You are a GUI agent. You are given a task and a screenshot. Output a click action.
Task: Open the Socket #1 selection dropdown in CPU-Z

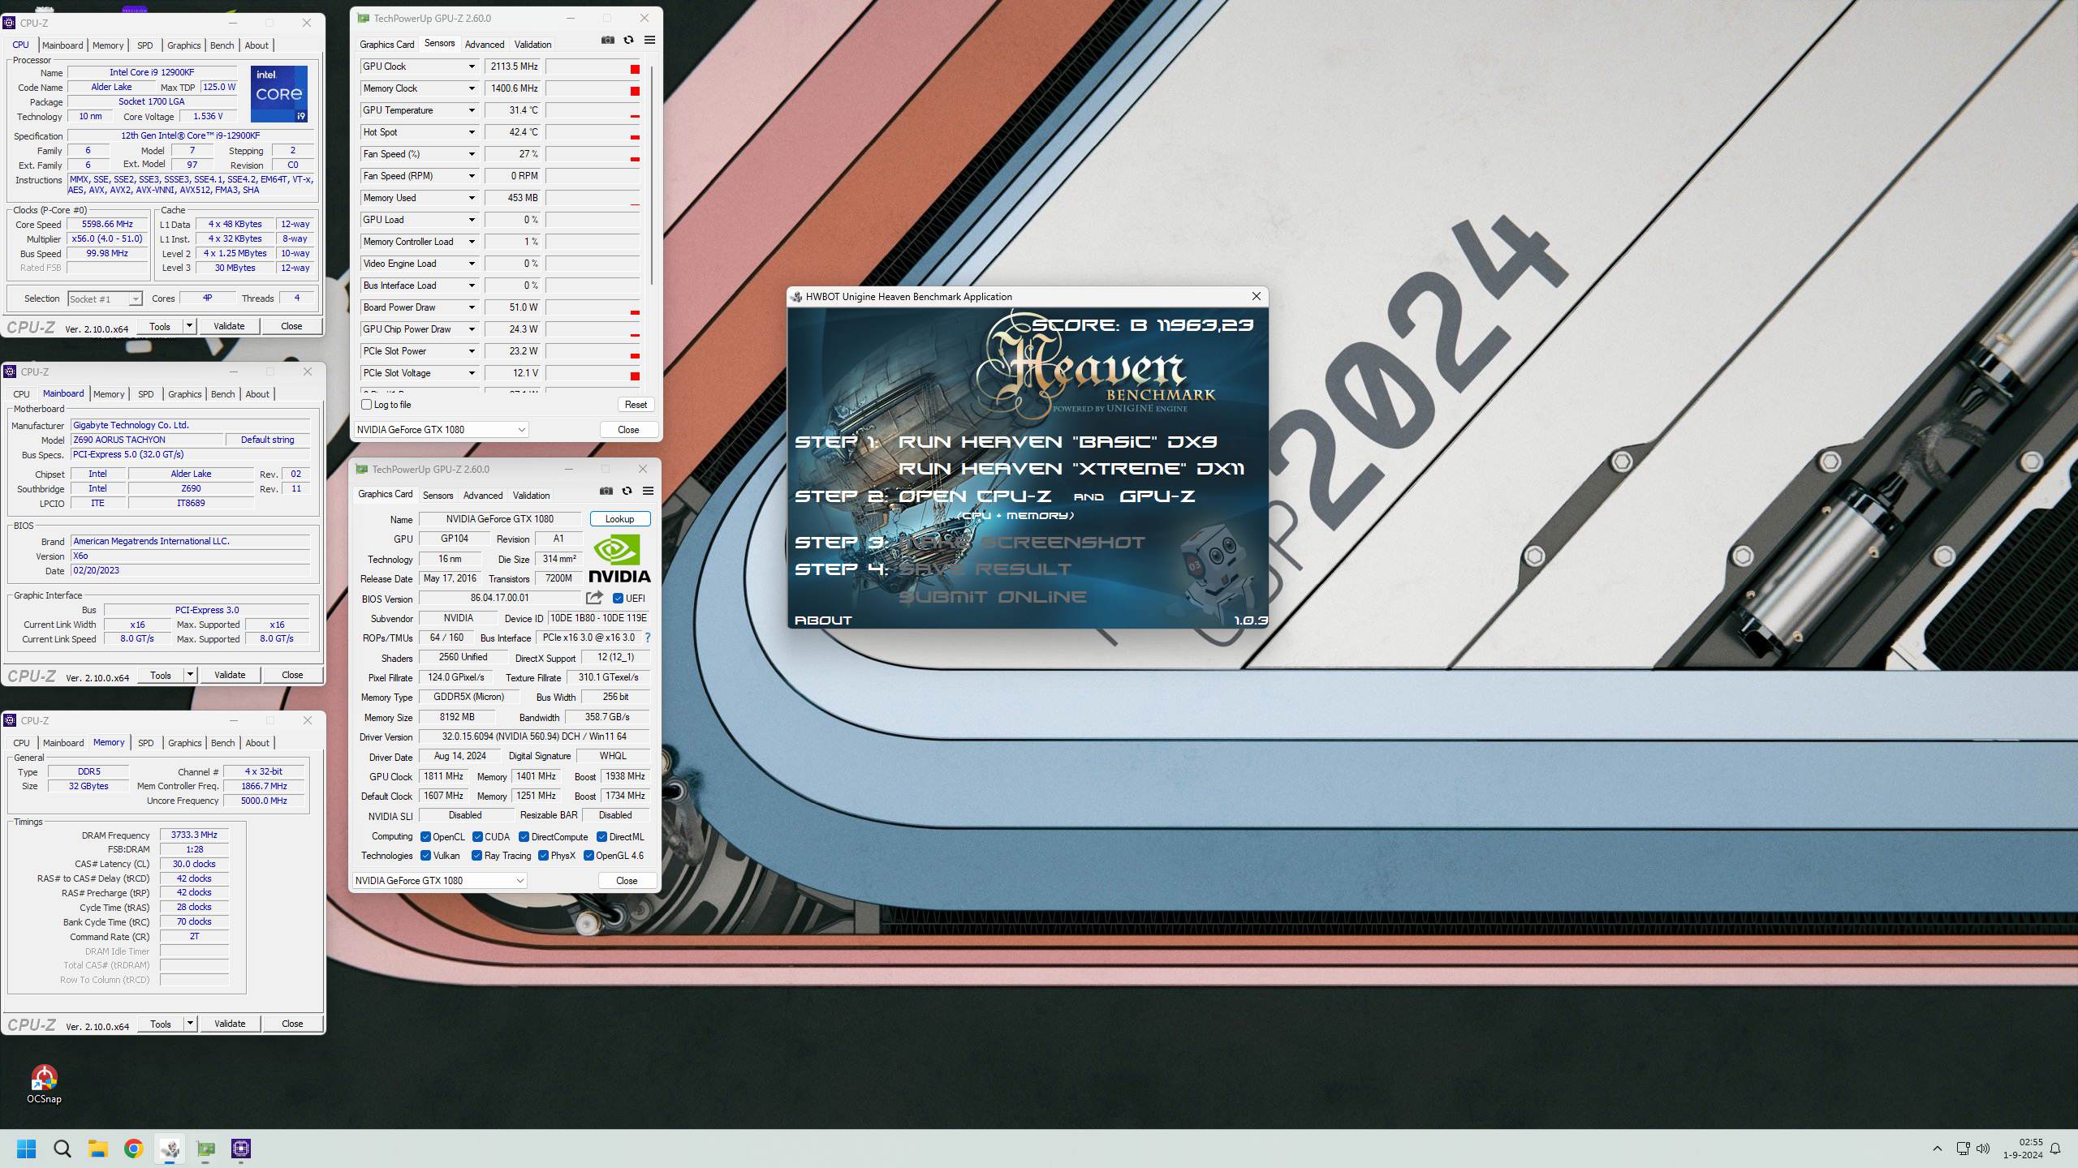click(x=106, y=299)
